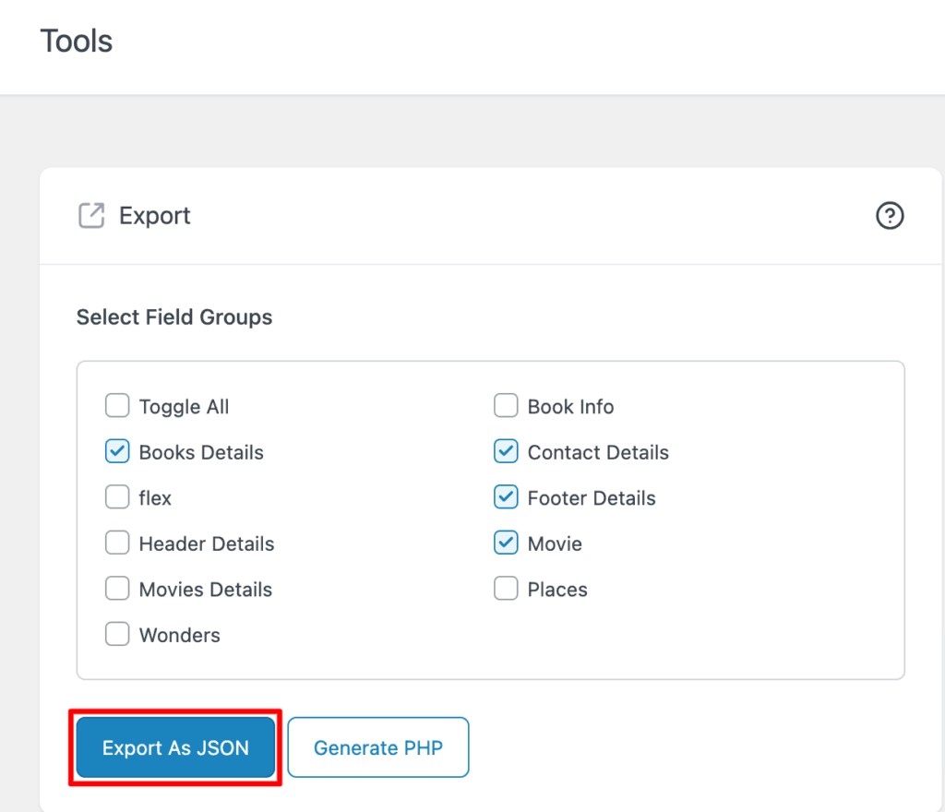Click the Select Field Groups heading

(173, 316)
